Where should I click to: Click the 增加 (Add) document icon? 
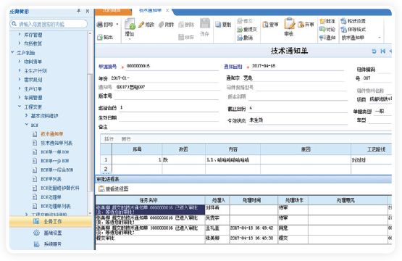[x=130, y=24]
